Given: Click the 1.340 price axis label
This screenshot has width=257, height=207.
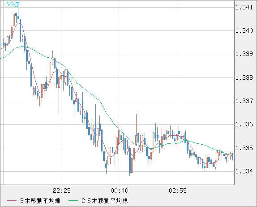Looking at the screenshot, I should pos(244,30).
